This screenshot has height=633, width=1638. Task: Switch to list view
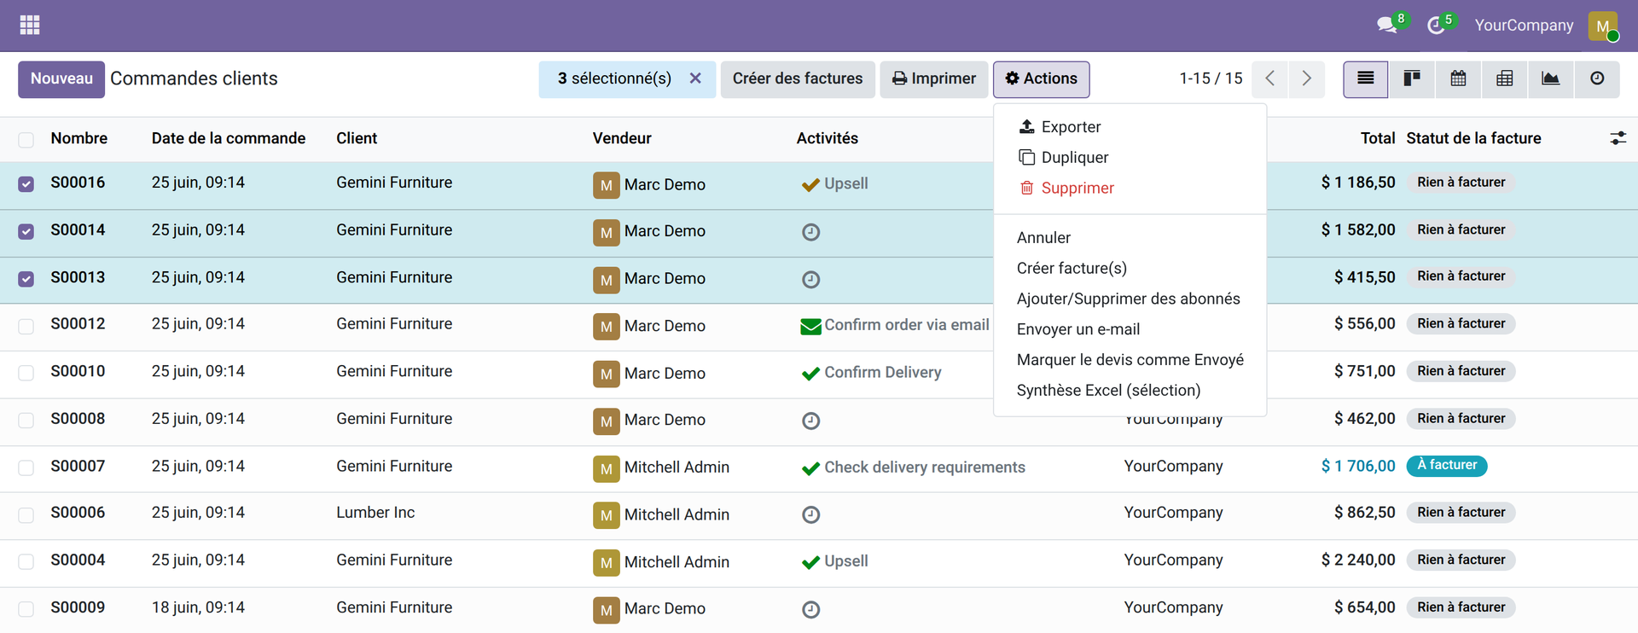point(1365,79)
